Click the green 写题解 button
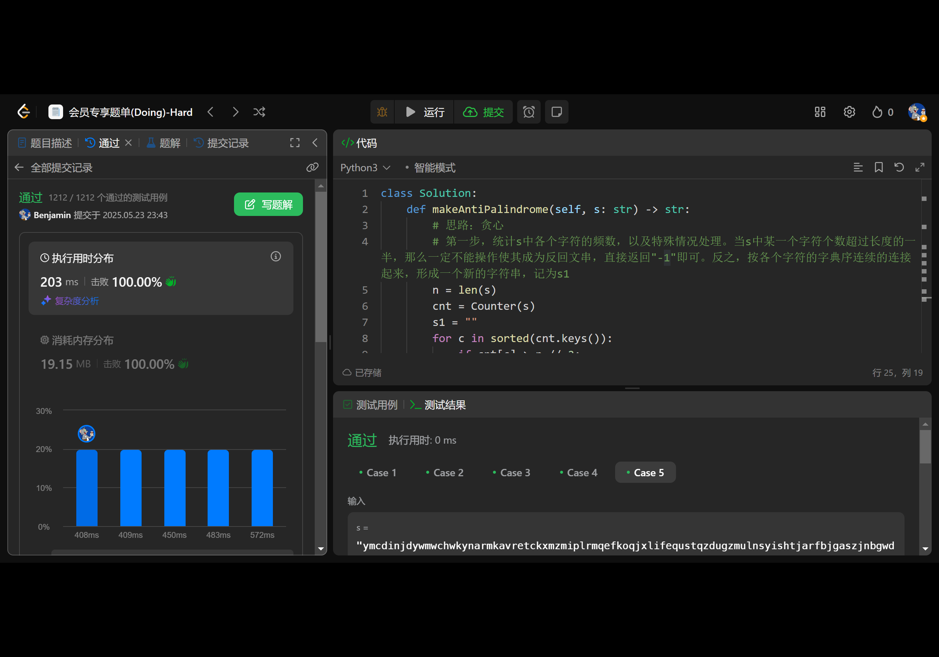939x657 pixels. (268, 205)
